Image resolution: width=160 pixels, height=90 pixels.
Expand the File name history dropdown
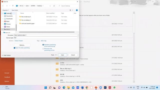78,35
